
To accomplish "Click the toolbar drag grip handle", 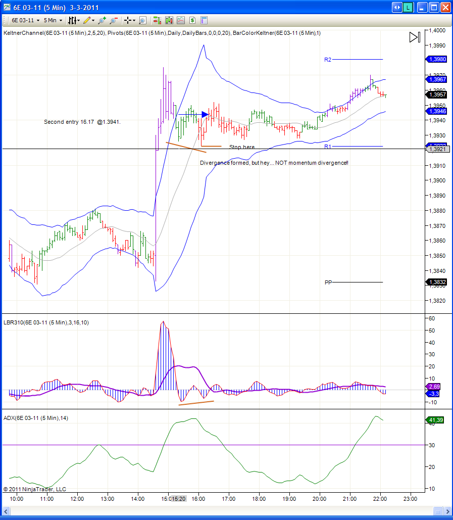I will click(x=5, y=20).
